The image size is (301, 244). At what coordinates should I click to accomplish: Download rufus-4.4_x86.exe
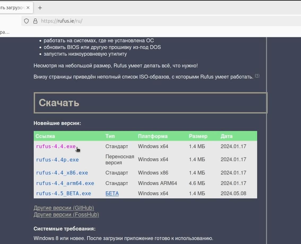62,173
